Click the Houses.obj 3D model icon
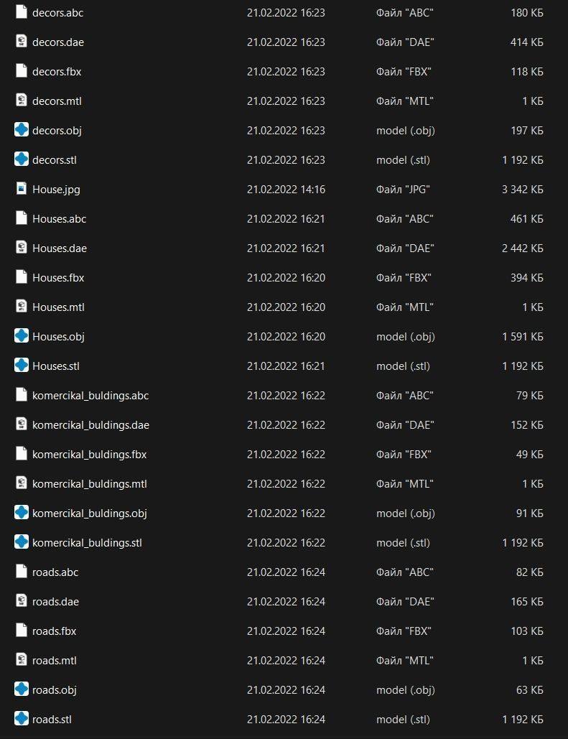 22,336
